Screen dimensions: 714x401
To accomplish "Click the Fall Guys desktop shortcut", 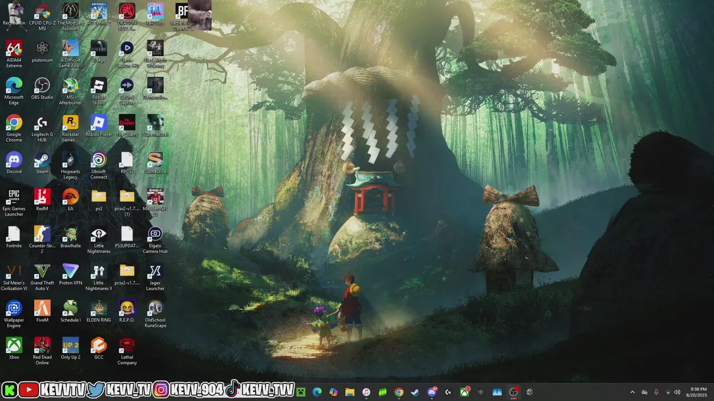I will (155, 14).
